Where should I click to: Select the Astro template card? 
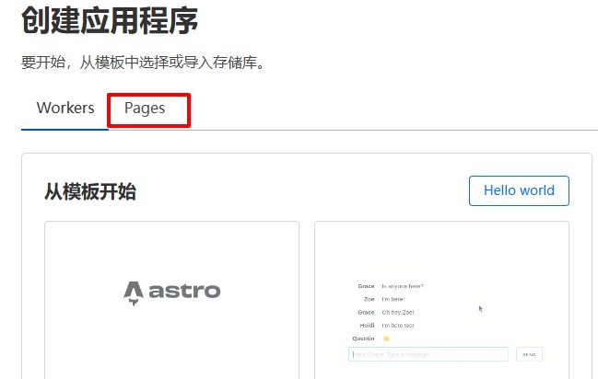[171, 300]
